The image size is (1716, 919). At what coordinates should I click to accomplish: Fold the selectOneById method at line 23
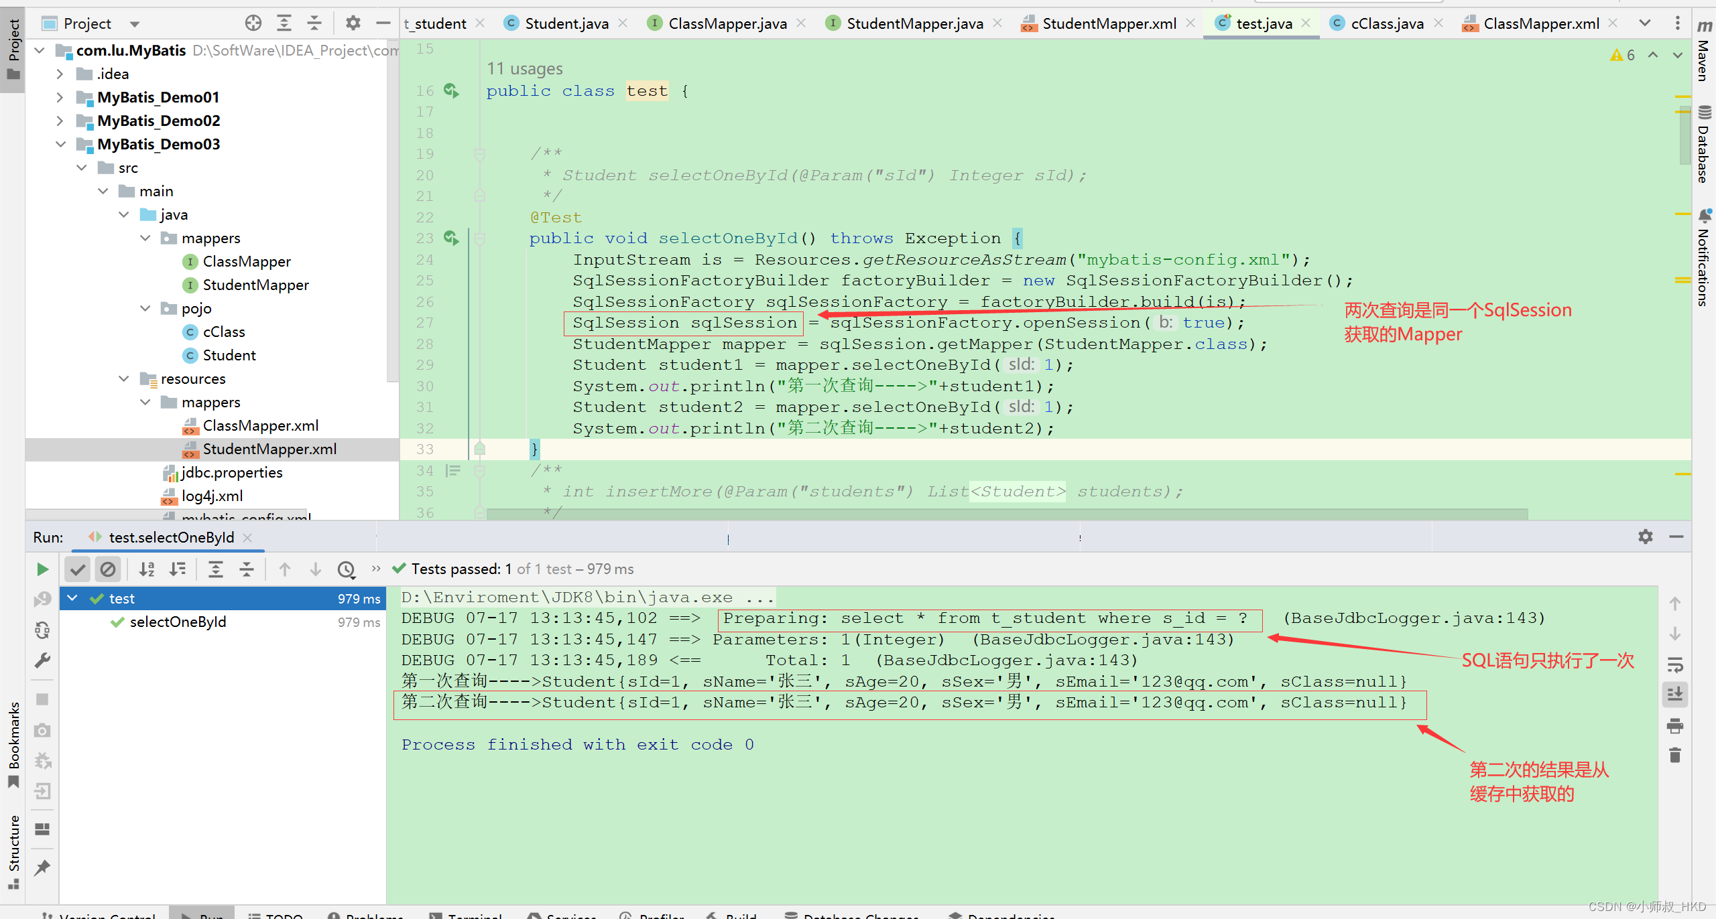coord(479,238)
